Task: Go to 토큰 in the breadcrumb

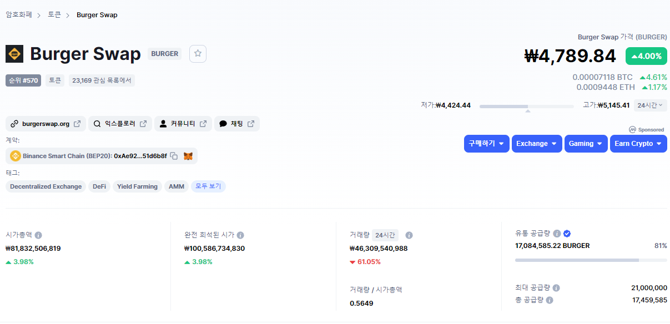Action: (x=54, y=15)
